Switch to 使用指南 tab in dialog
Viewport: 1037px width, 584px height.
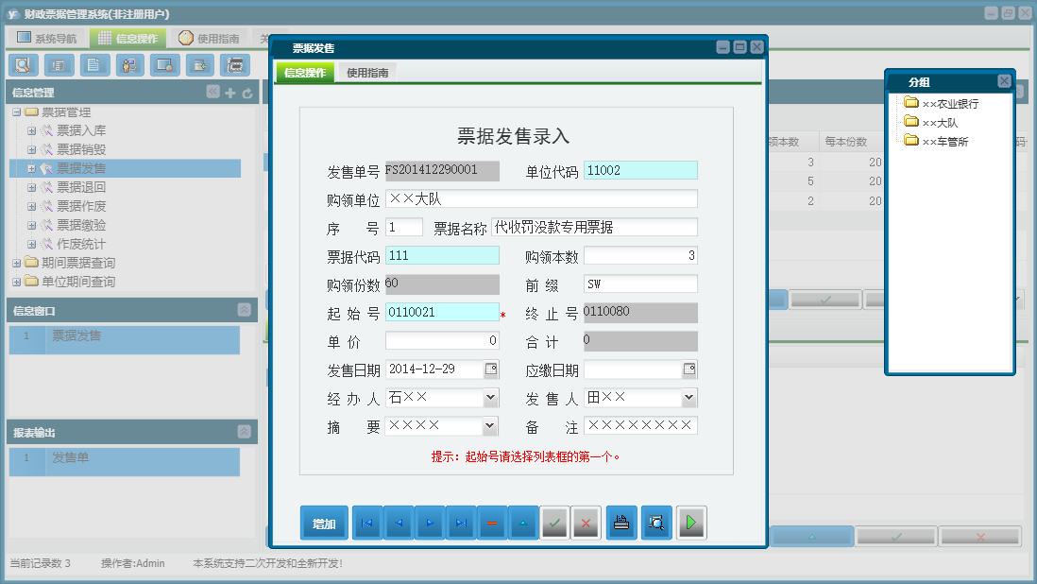point(367,73)
